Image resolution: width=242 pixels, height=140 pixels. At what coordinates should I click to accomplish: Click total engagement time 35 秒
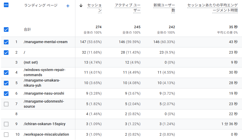pyautogui.click(x=233, y=27)
